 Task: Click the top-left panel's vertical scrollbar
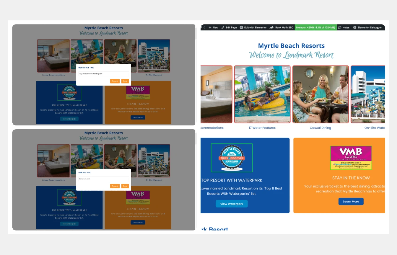pos(196,34)
